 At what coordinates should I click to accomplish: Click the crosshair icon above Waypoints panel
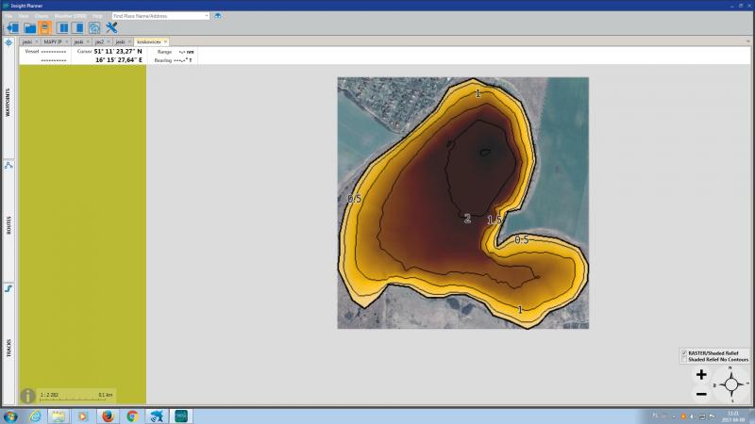click(8, 42)
